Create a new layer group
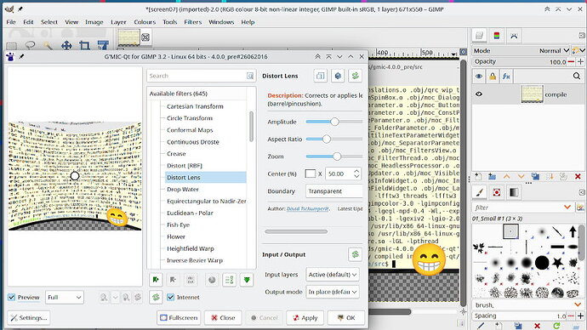Viewport: 587px width, 330px height. (x=492, y=176)
